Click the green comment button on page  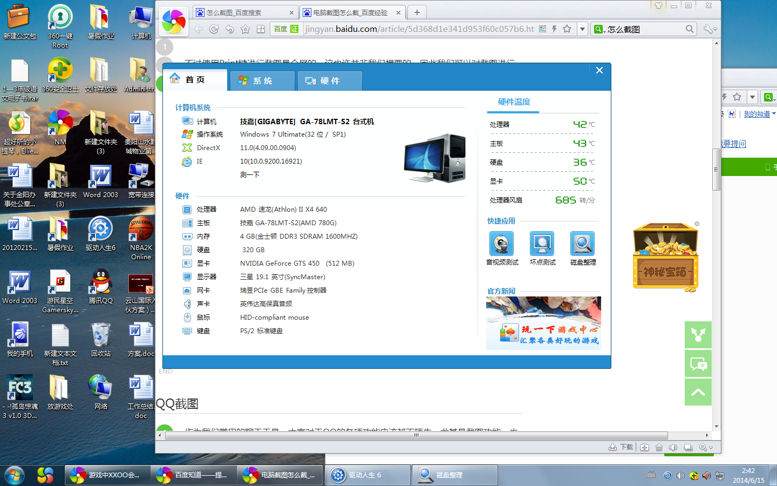click(698, 364)
